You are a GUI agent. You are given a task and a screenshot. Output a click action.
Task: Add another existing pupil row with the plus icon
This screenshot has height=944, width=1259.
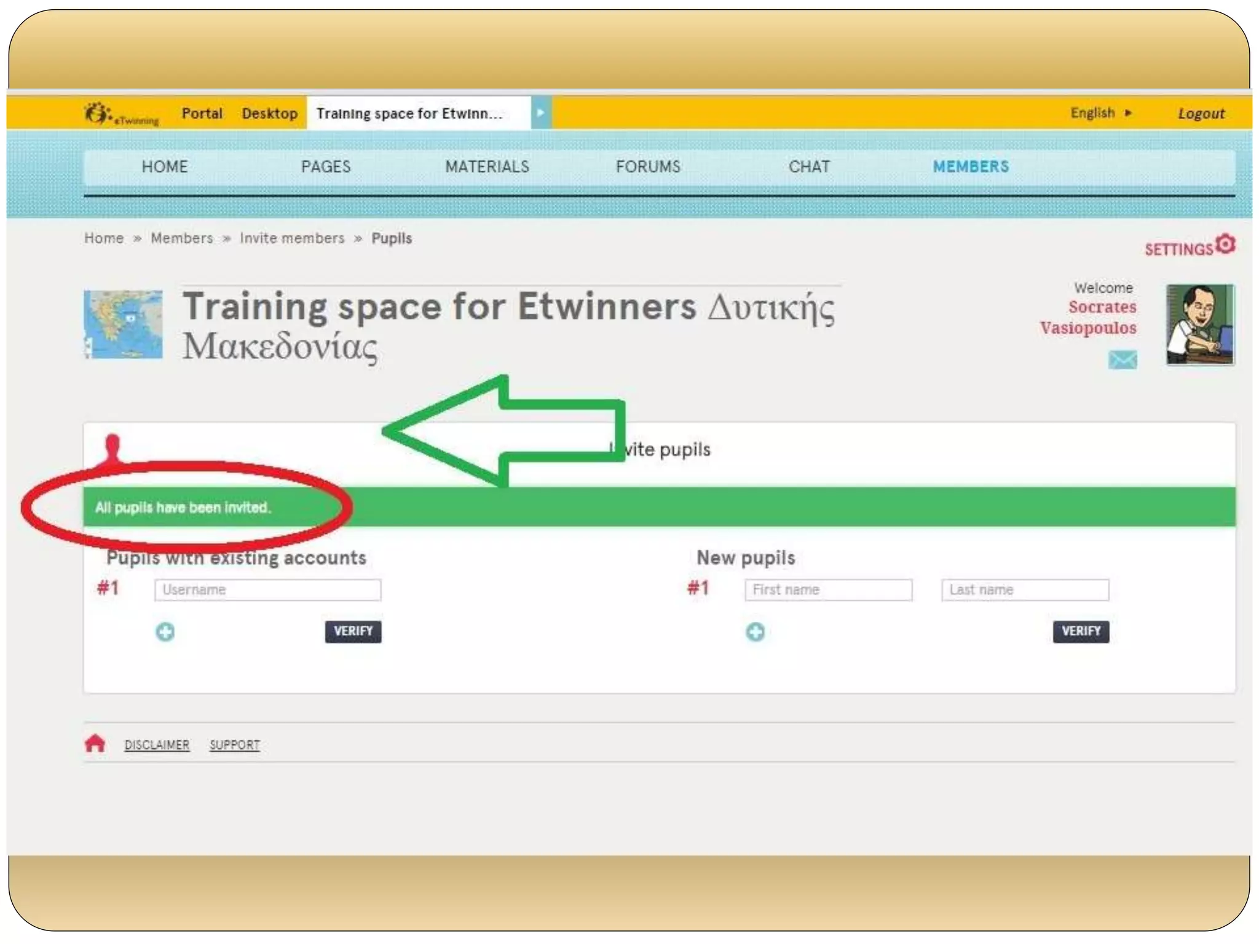[x=165, y=631]
